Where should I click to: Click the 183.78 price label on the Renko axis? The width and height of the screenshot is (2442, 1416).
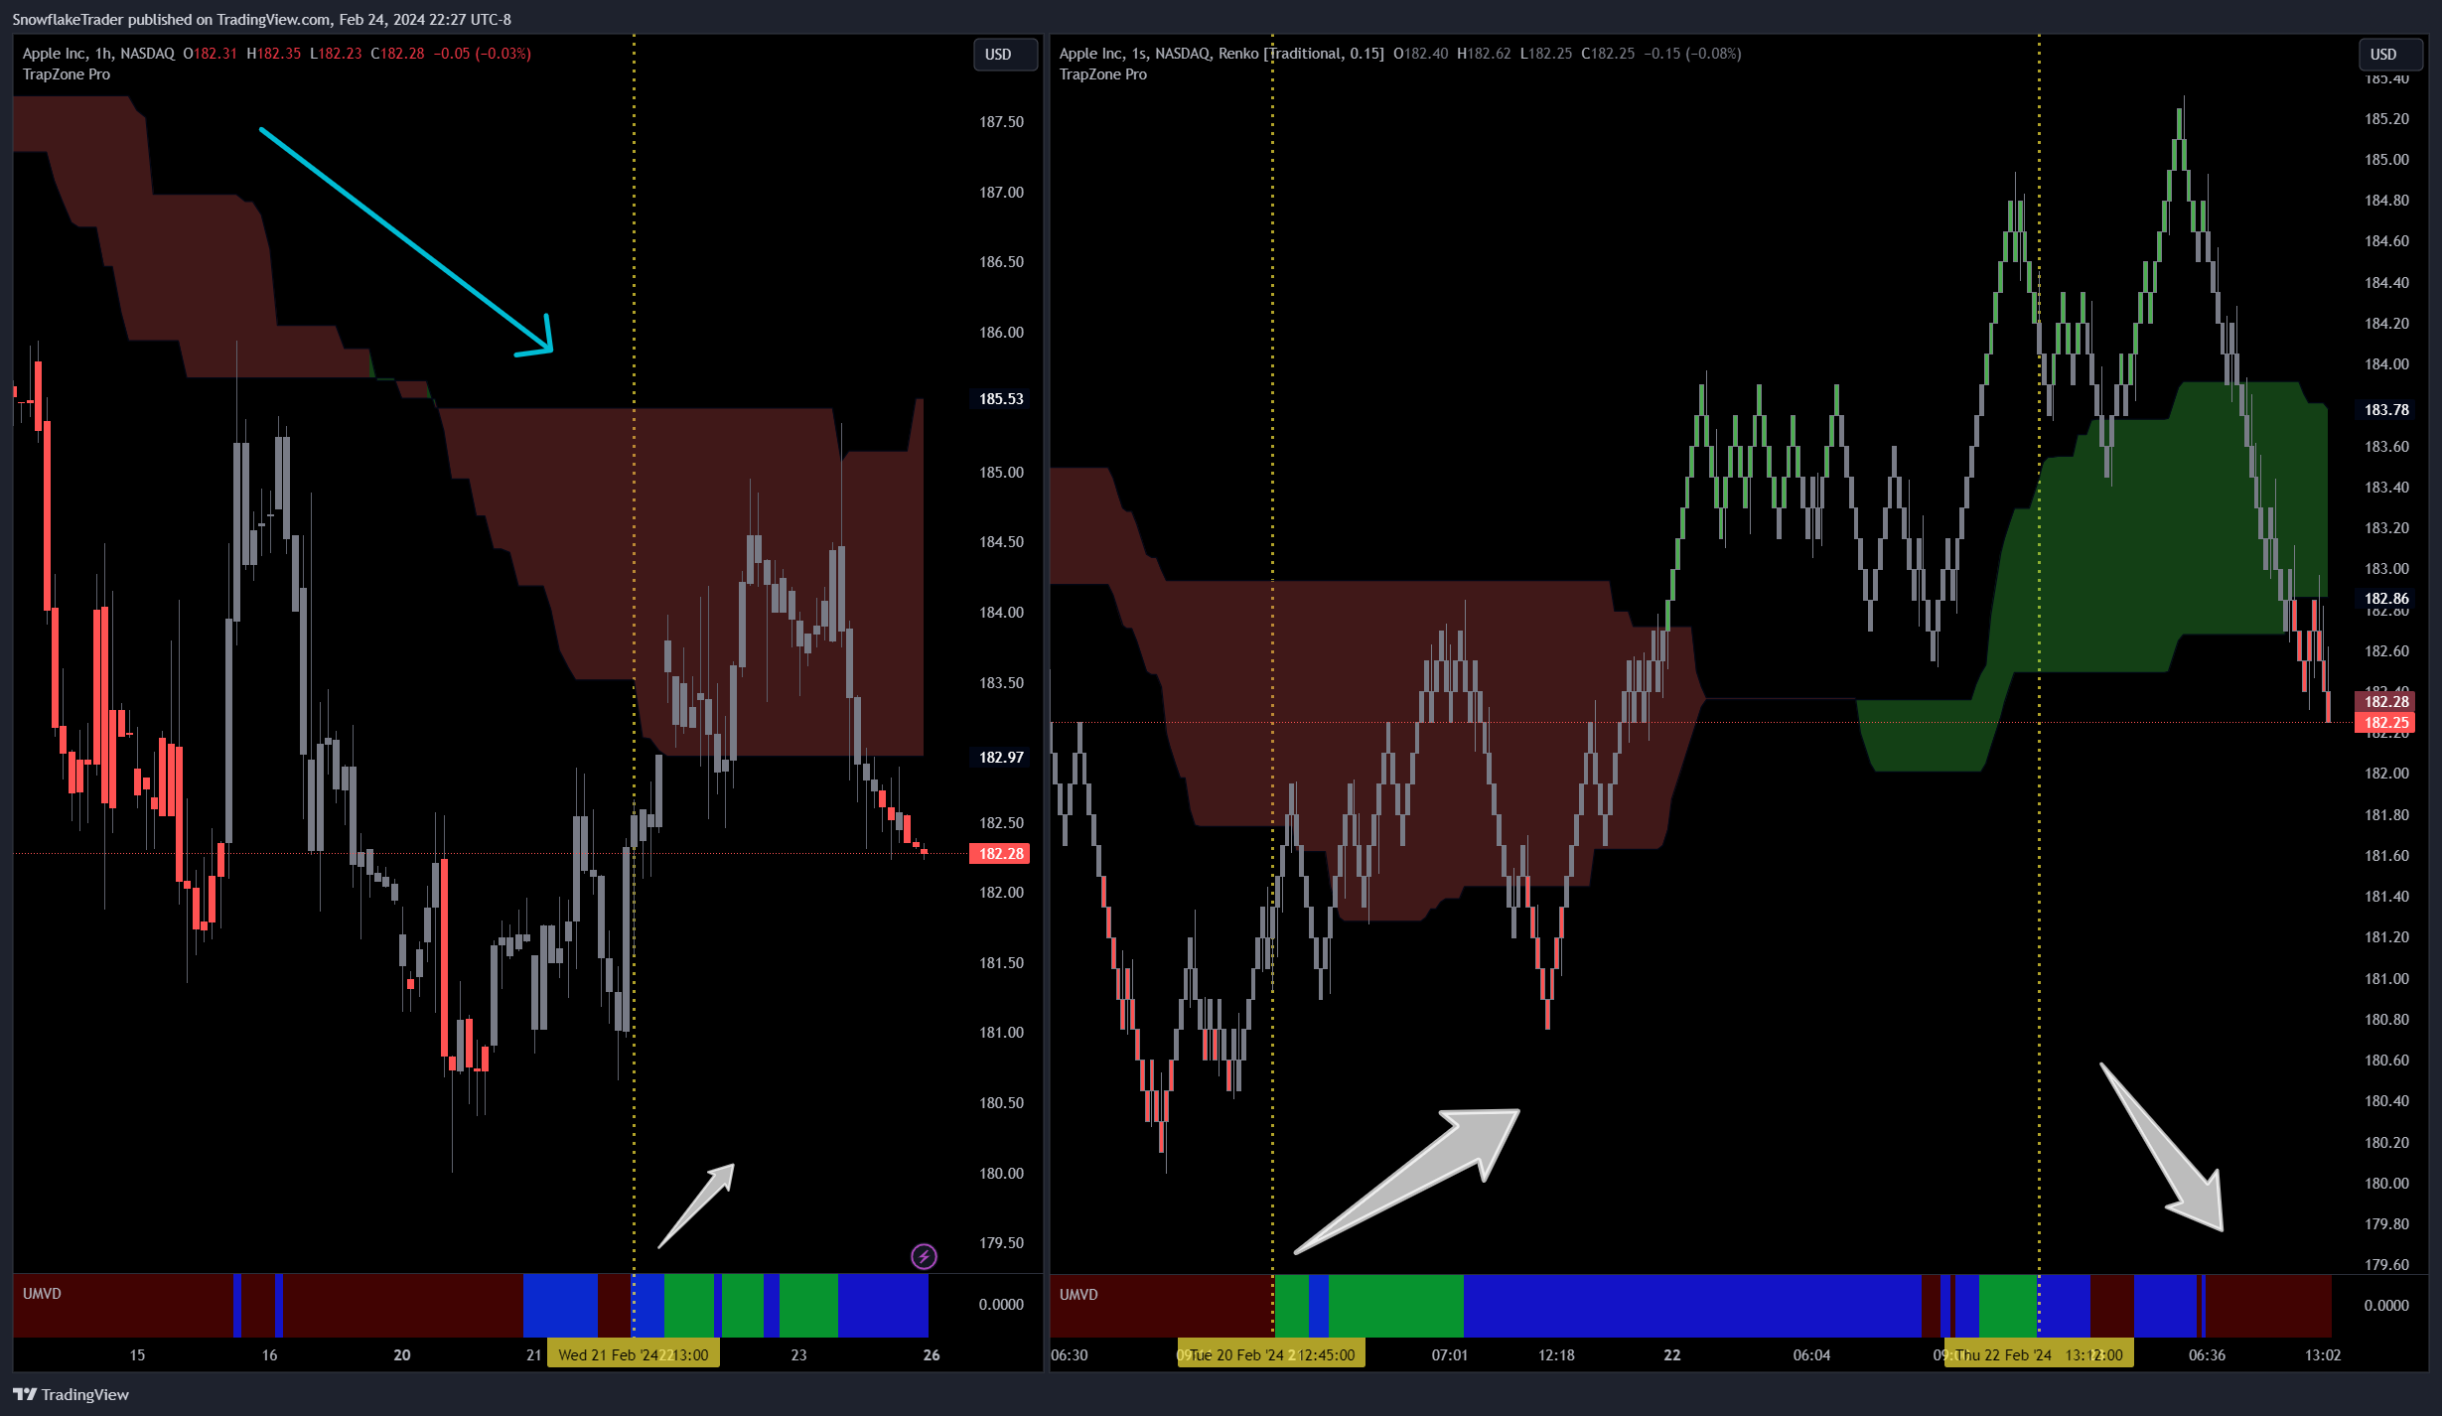click(x=2385, y=409)
